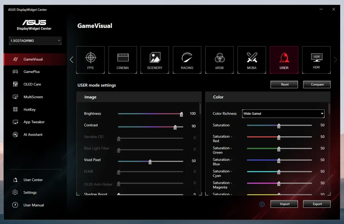Click the Saturation slider handle
This screenshot has width=344, height=224.
click(279, 126)
